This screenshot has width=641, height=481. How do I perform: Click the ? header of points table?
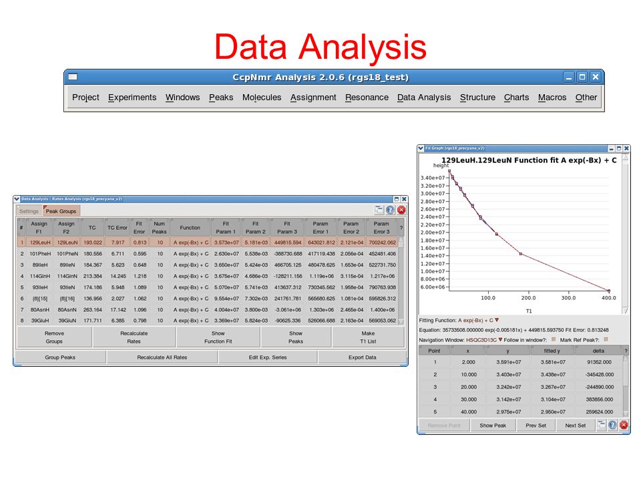click(x=626, y=351)
